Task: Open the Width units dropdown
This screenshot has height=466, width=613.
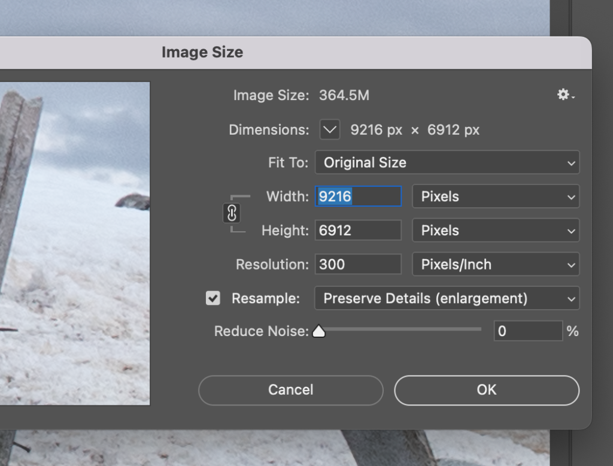Action: point(496,196)
